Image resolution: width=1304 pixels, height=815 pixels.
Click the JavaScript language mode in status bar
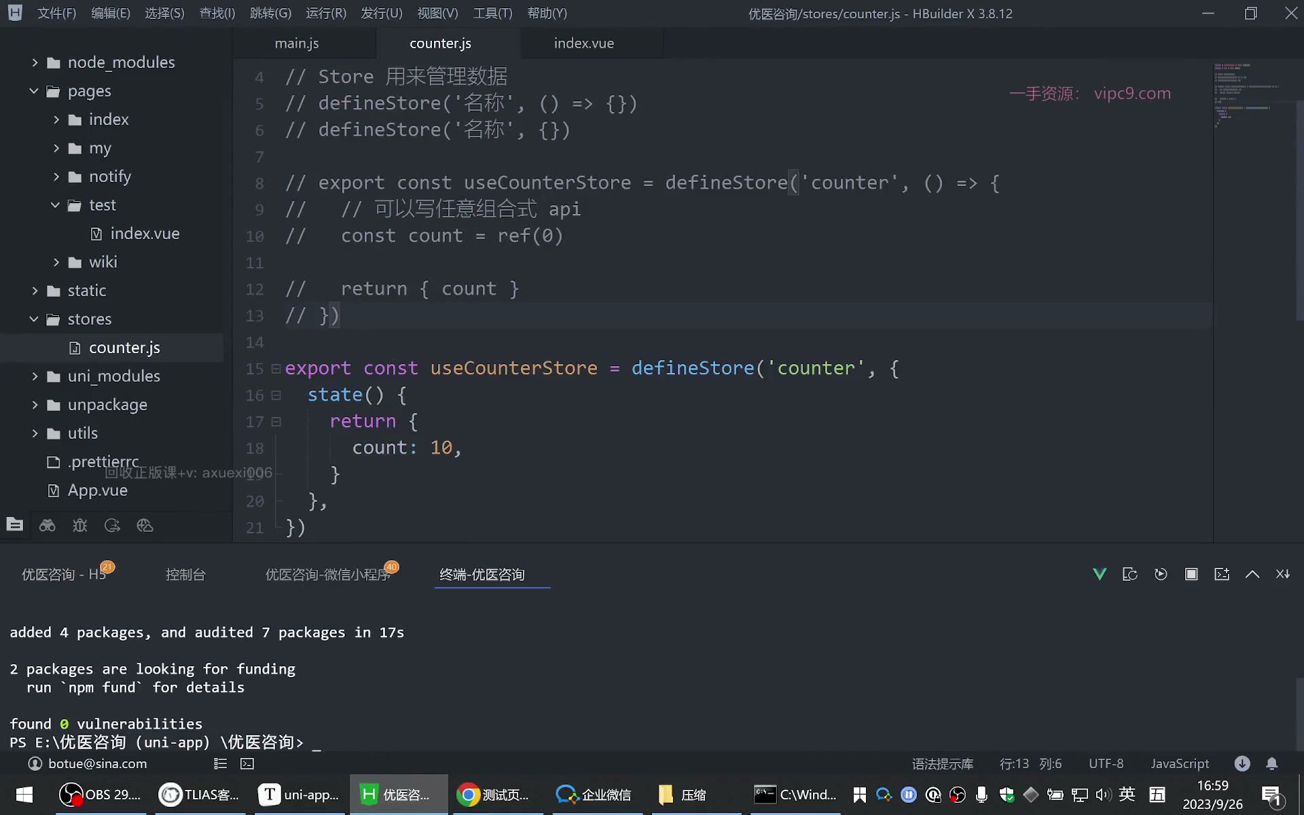[1180, 764]
